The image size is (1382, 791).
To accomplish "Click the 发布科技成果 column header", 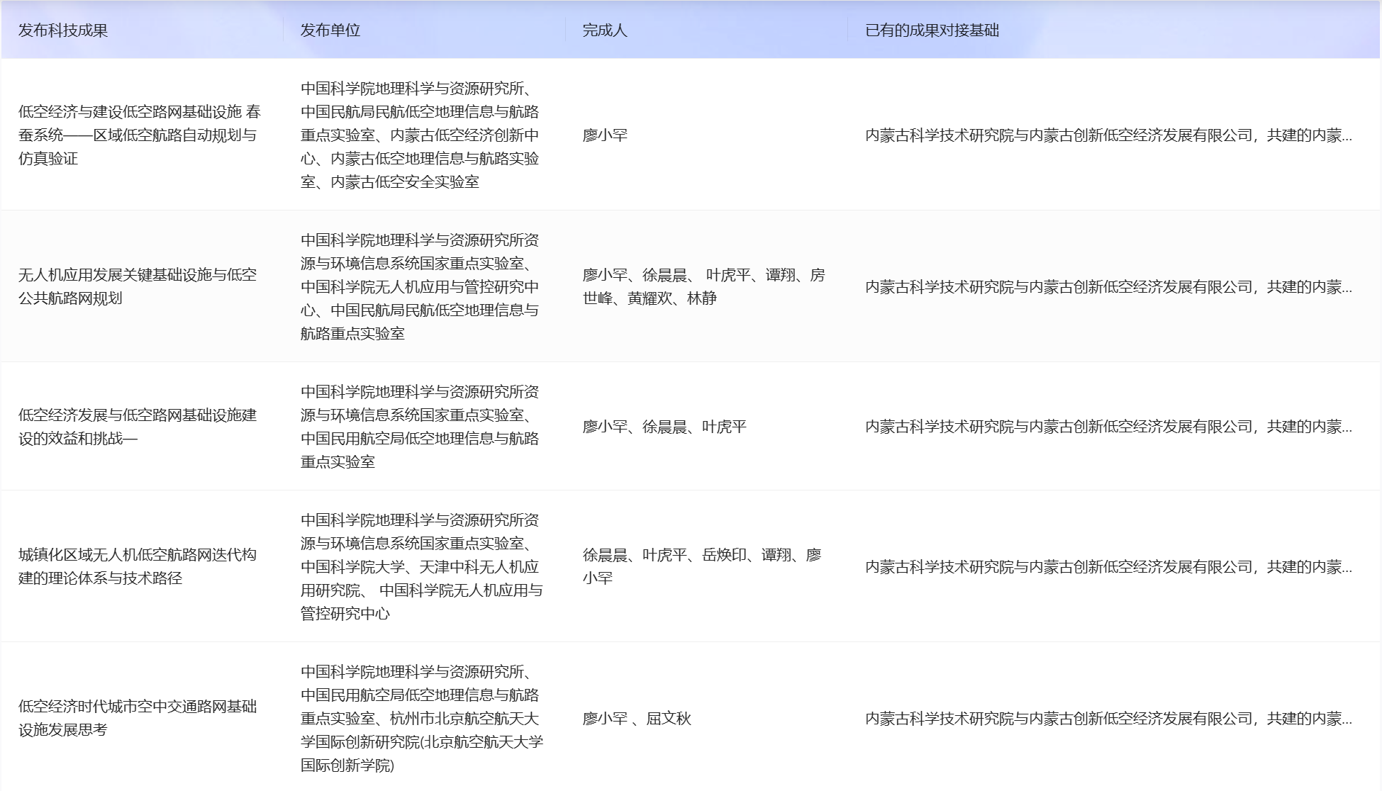I will 63,30.
